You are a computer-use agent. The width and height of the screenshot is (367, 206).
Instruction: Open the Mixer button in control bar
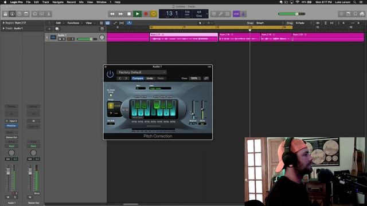[42, 14]
